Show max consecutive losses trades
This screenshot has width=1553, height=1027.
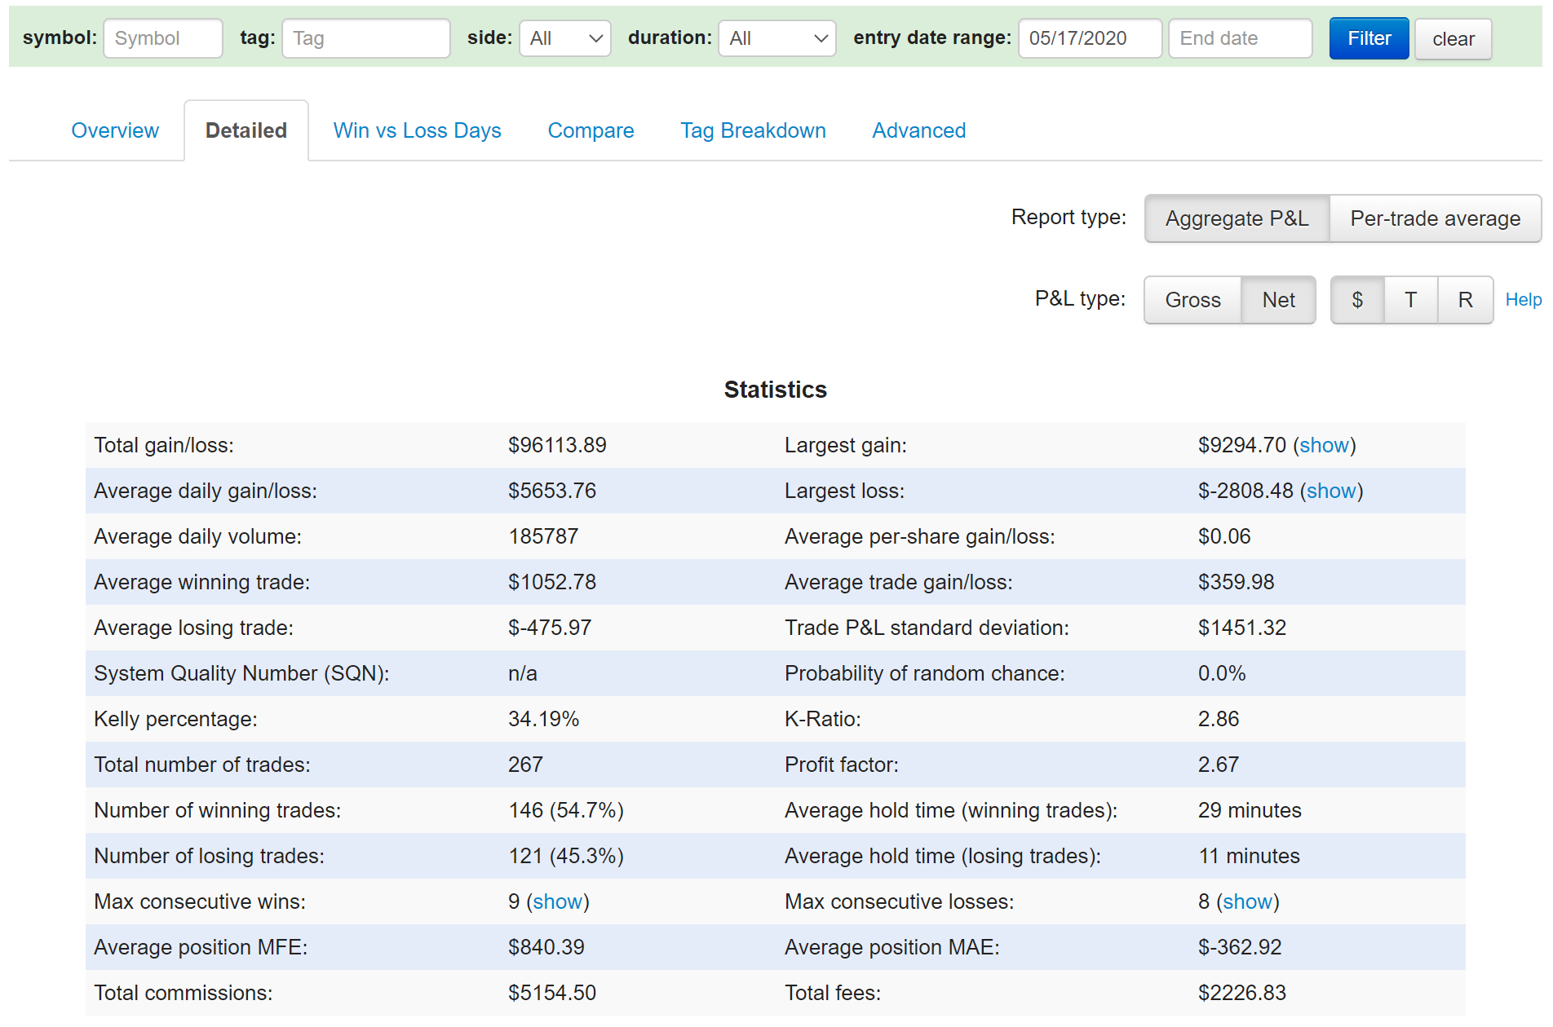pyautogui.click(x=1247, y=901)
